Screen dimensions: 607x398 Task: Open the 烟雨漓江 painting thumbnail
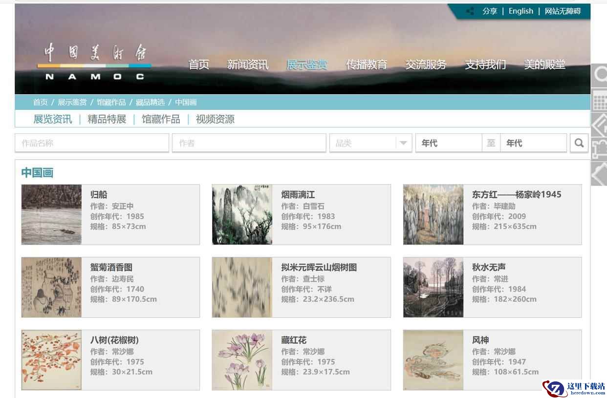[x=242, y=214]
